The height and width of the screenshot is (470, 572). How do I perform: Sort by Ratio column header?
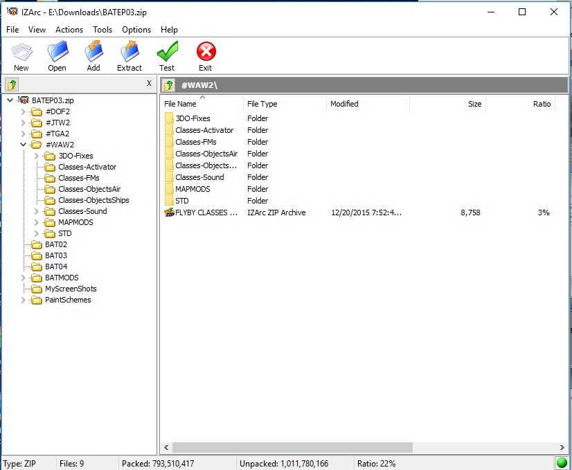pyautogui.click(x=521, y=104)
